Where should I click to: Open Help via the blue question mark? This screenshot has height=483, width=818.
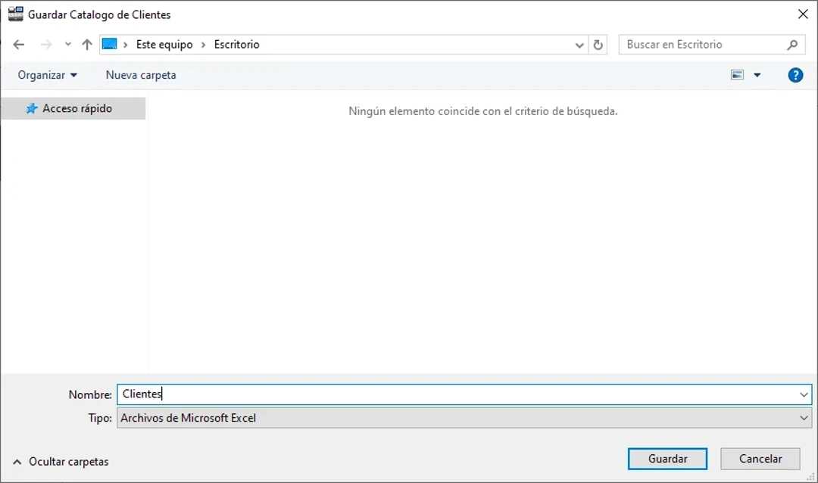[x=795, y=75]
